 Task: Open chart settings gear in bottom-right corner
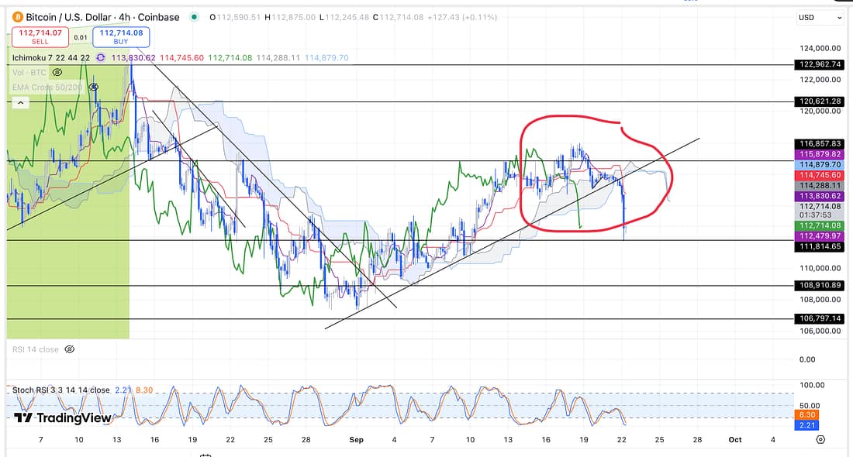(820, 439)
